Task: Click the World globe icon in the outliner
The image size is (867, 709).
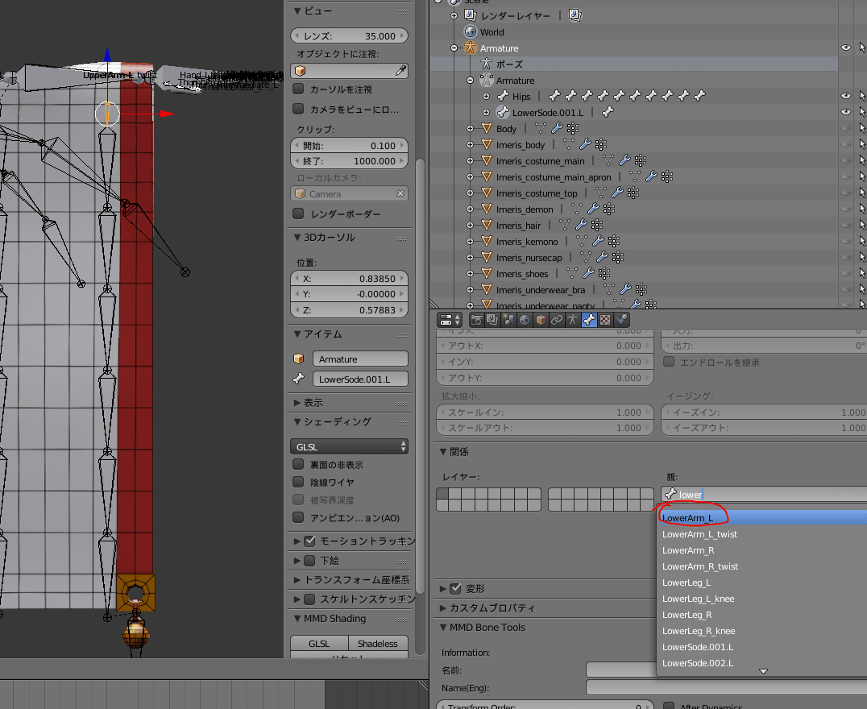Action: click(x=471, y=31)
